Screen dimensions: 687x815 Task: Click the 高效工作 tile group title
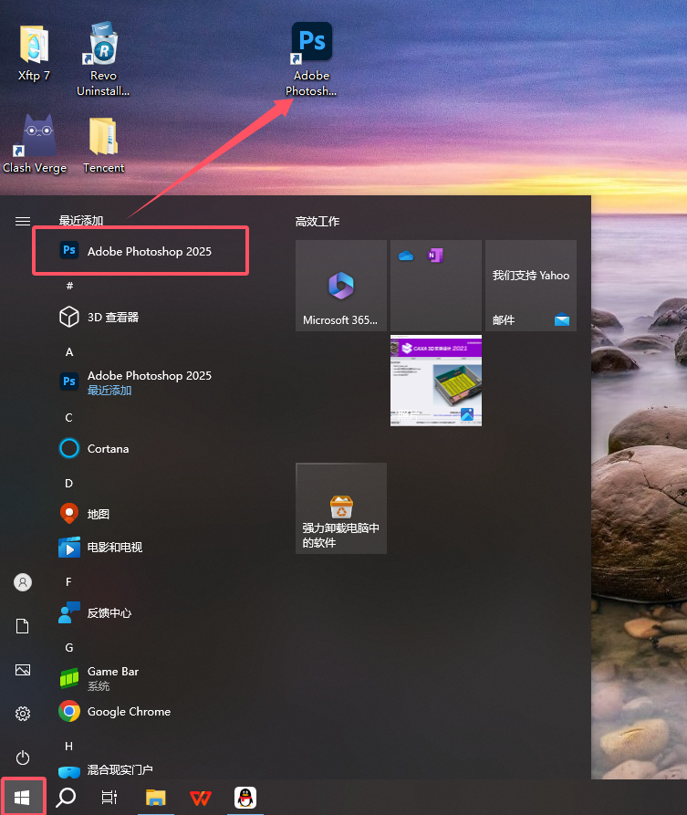317,222
